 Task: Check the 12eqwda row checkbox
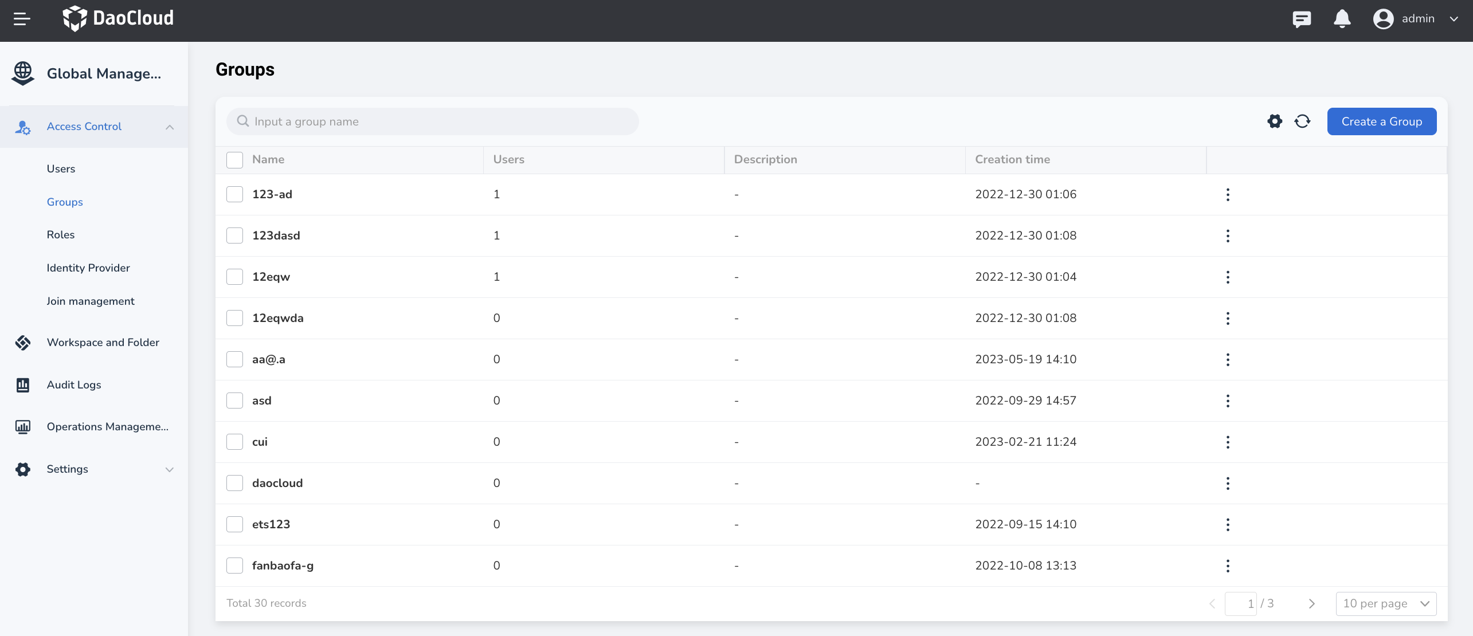(234, 318)
